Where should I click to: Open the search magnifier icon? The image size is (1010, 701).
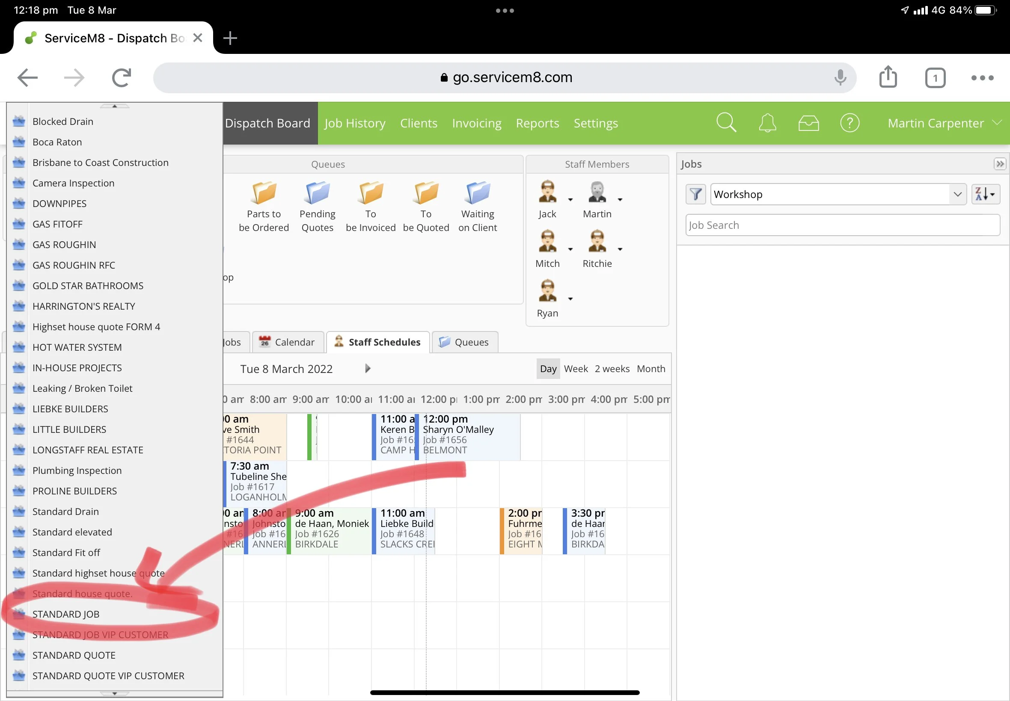coord(726,123)
